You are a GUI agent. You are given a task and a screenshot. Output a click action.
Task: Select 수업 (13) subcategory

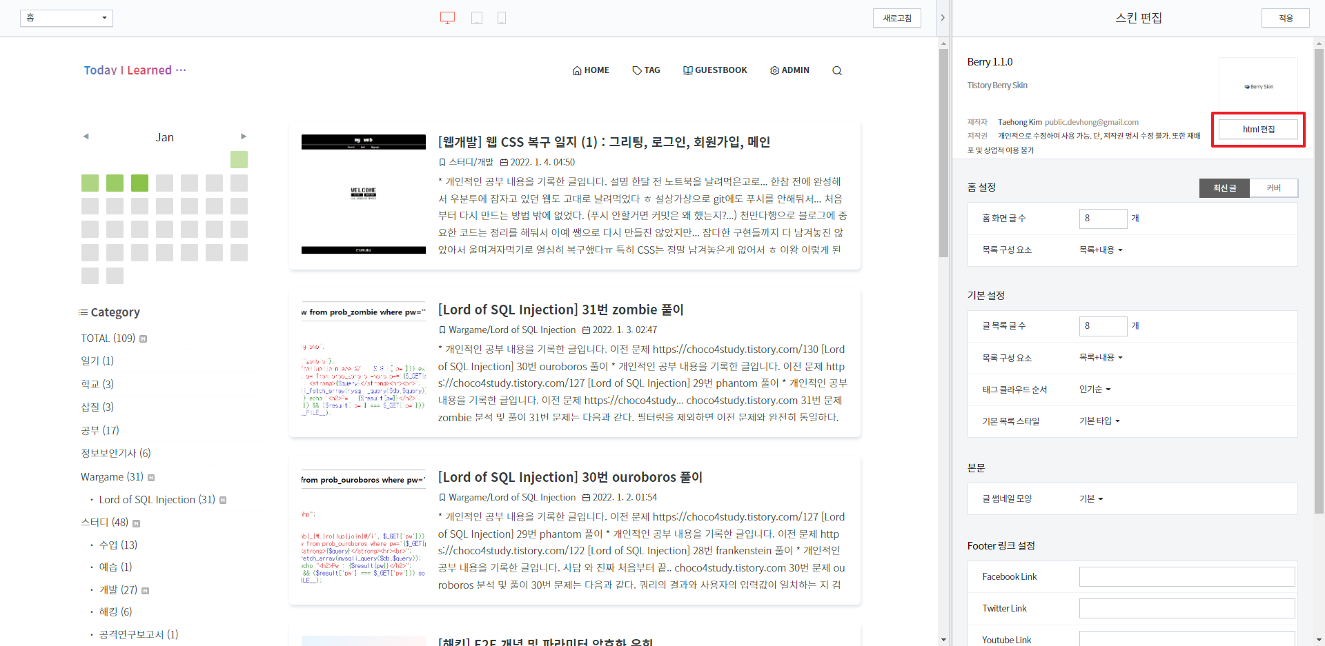118,545
